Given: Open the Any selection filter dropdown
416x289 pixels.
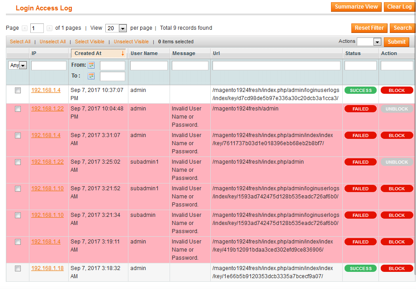Looking at the screenshot, I should click(x=23, y=65).
